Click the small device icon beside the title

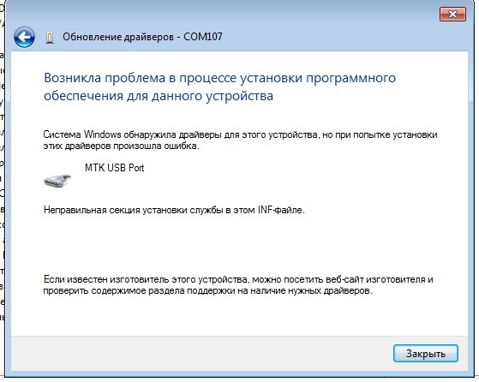pos(50,38)
